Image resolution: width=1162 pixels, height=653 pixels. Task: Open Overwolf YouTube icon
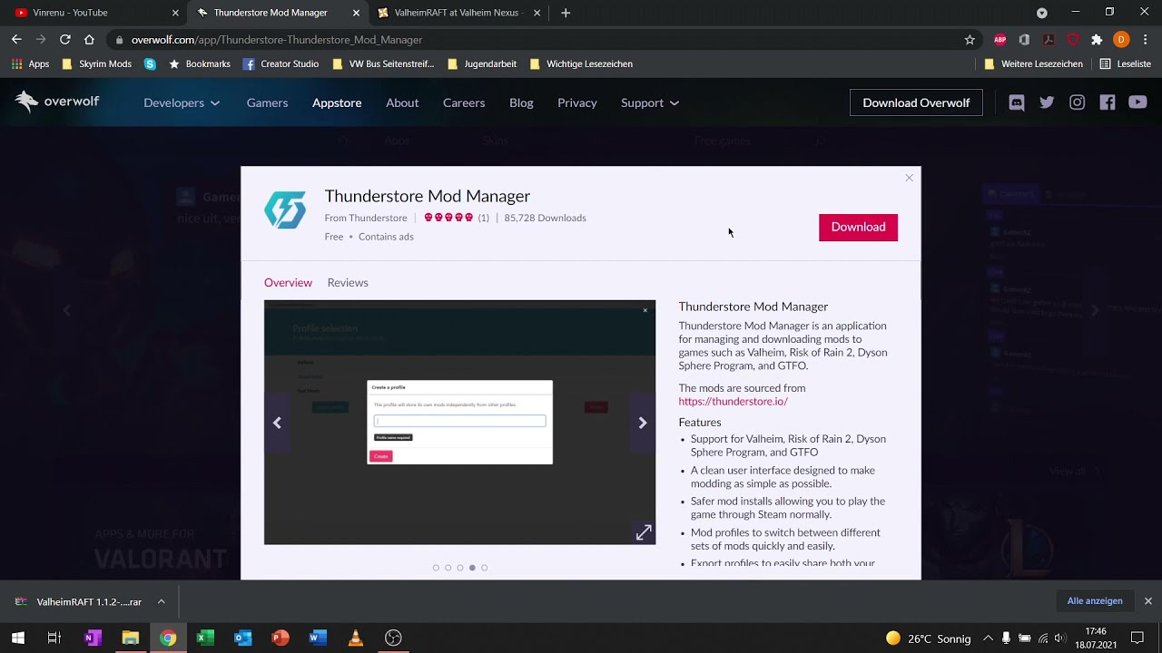1137,102
